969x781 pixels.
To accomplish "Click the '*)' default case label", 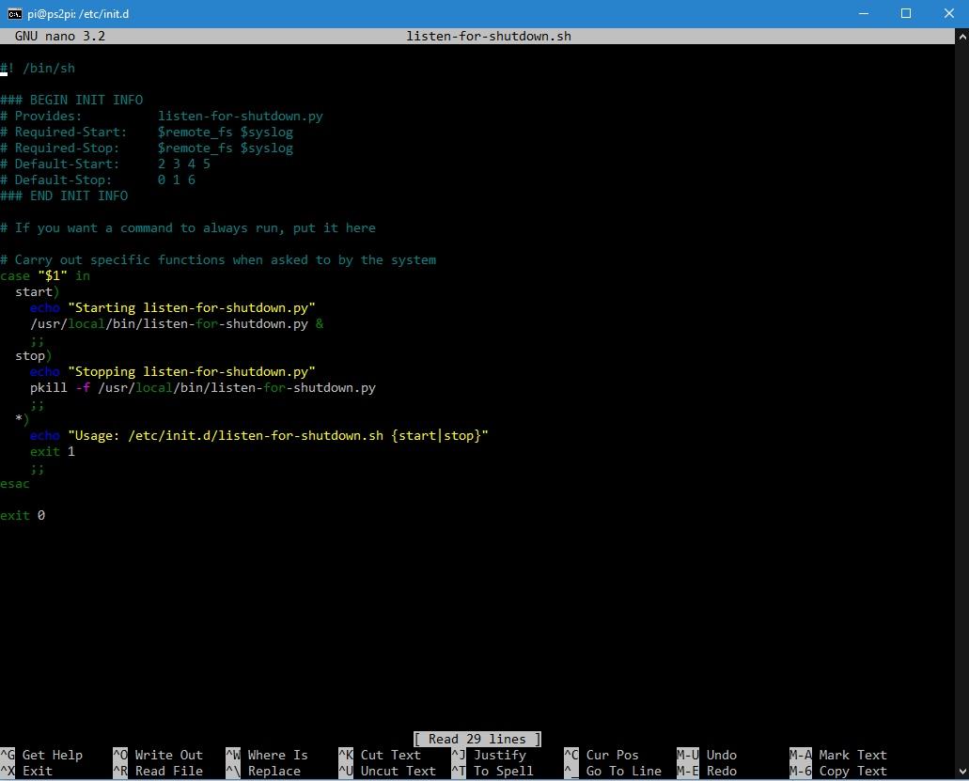I will click(x=23, y=420).
